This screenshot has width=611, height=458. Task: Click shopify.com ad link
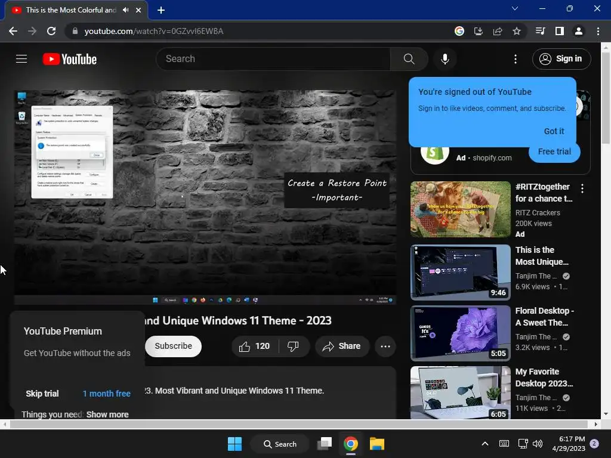[x=492, y=157]
